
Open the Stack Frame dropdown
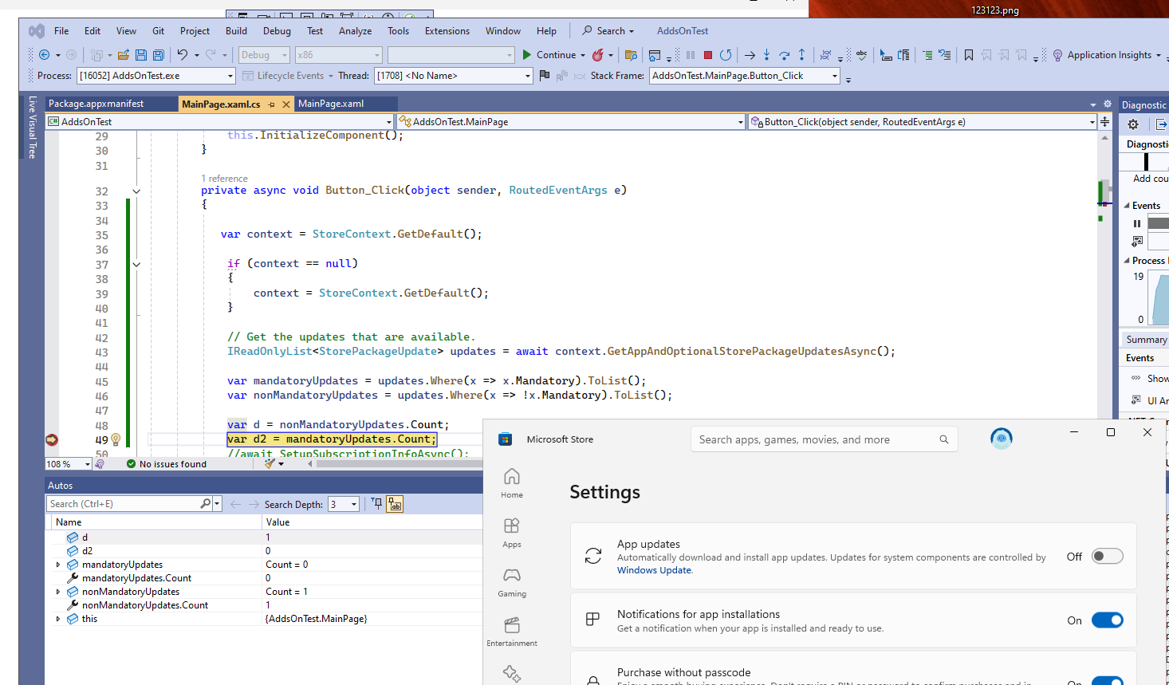tap(745, 76)
